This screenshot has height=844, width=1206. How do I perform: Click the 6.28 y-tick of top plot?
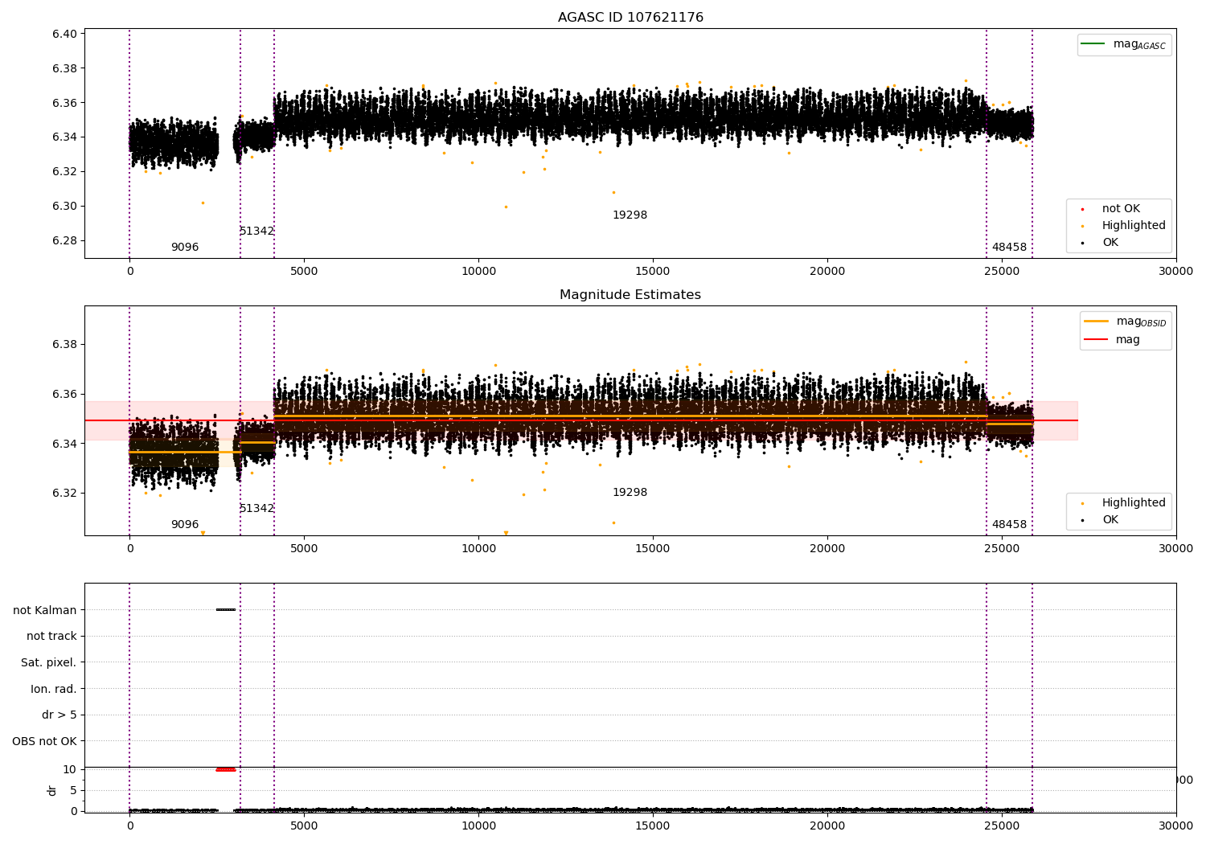pyautogui.click(x=64, y=240)
